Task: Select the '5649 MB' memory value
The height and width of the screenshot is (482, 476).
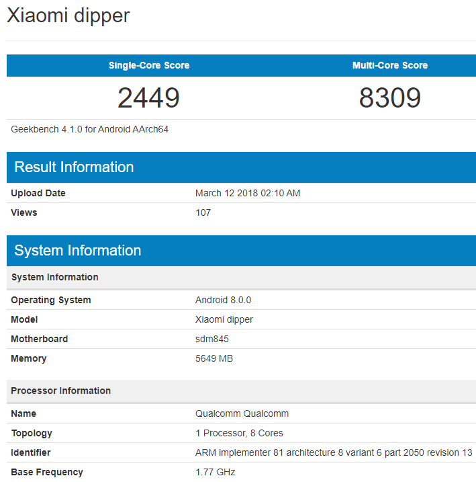Action: click(x=214, y=358)
